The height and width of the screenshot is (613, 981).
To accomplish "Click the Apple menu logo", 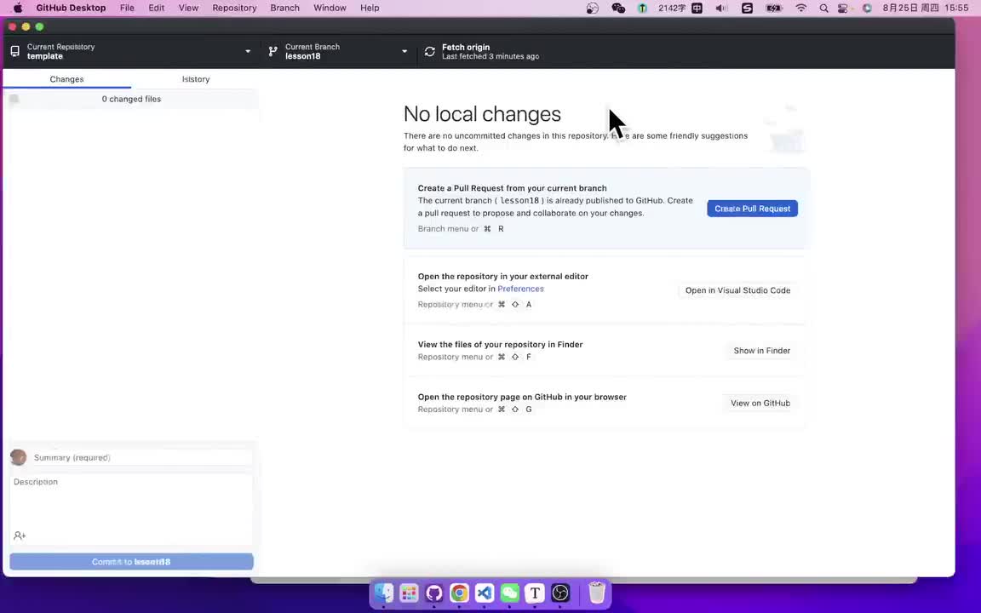I will (18, 9).
